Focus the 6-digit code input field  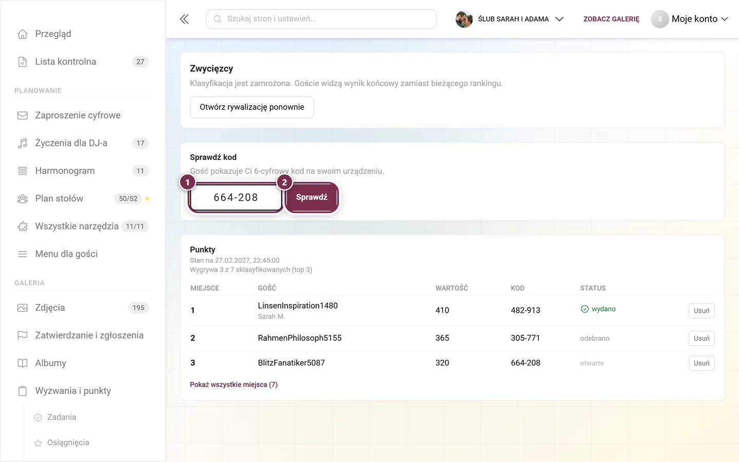[x=236, y=197]
